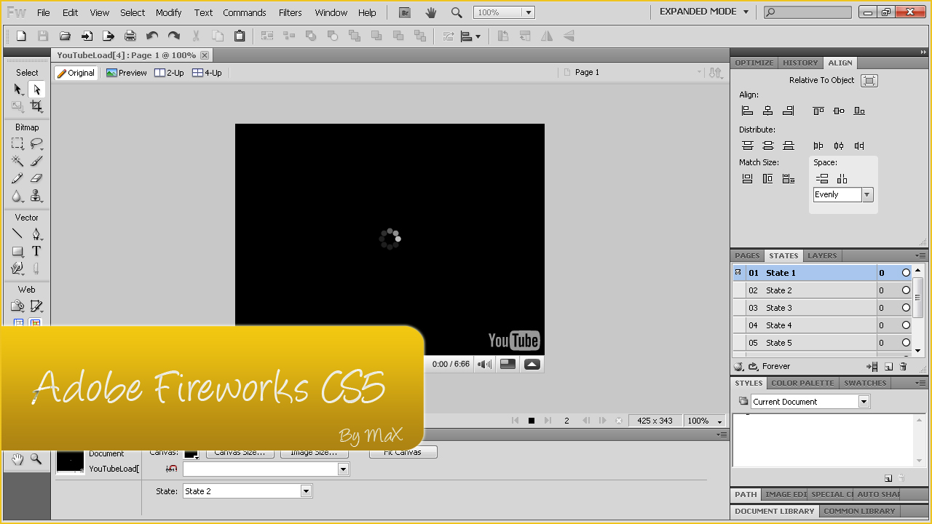Select the Text tool
The width and height of the screenshot is (932, 524).
[x=36, y=251]
